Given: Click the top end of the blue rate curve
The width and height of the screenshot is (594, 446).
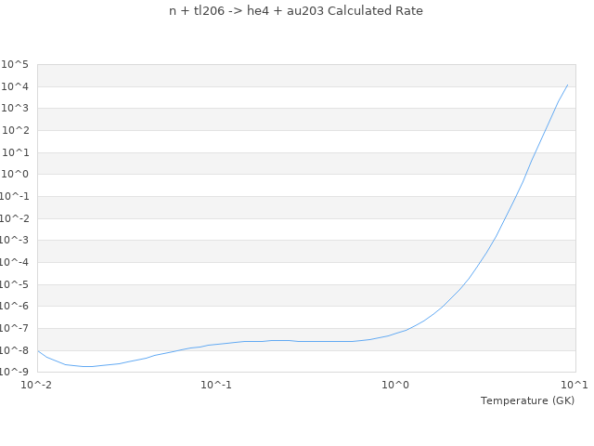Looking at the screenshot, I should 567,85.
